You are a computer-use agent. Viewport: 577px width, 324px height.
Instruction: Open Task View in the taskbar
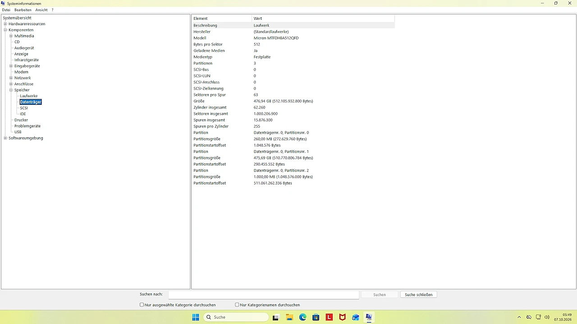coord(275,317)
